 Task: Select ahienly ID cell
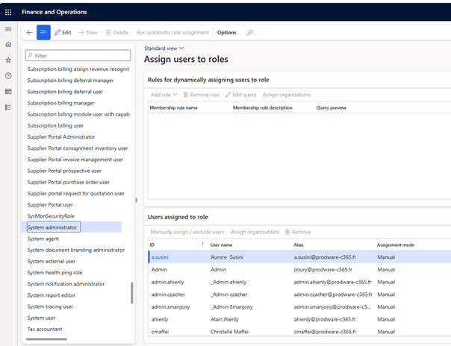coord(160,319)
